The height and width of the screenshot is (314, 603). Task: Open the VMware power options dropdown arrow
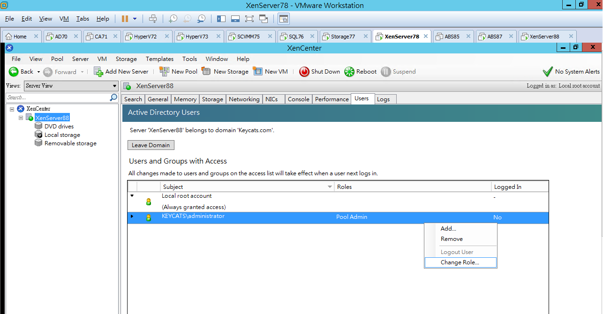coord(135,19)
